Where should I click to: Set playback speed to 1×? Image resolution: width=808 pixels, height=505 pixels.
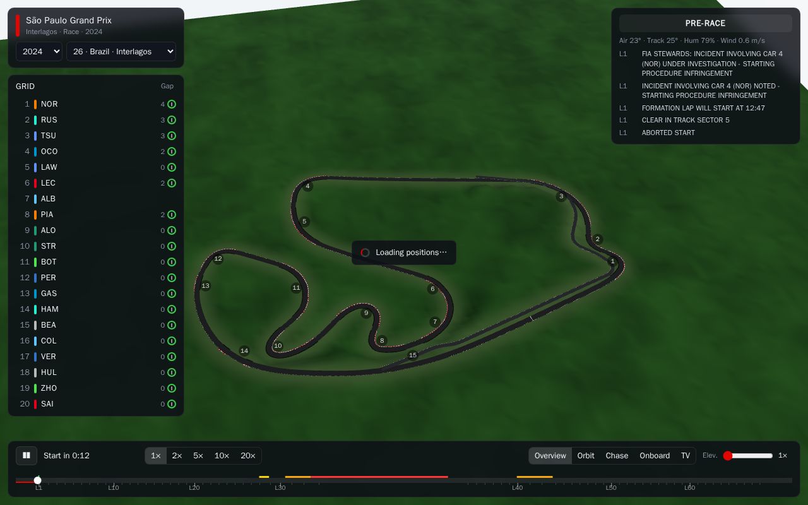point(156,456)
